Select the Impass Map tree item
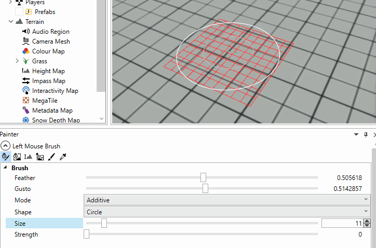Screen dimensions: 376x248 click(49, 81)
